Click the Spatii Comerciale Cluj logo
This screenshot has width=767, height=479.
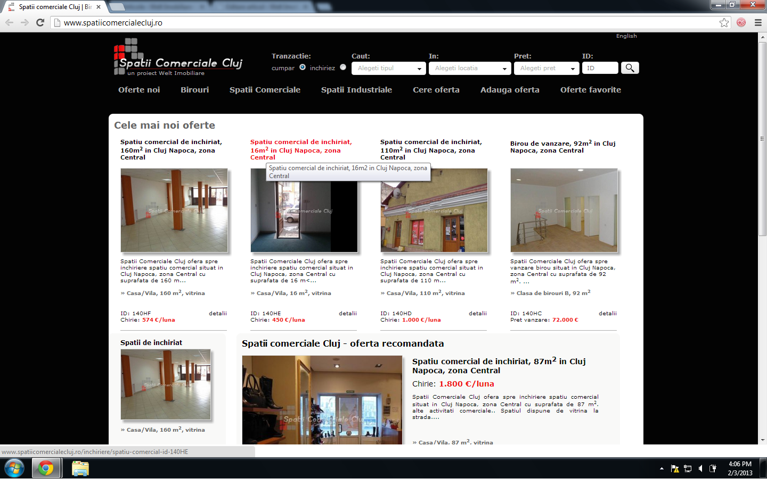tap(178, 58)
